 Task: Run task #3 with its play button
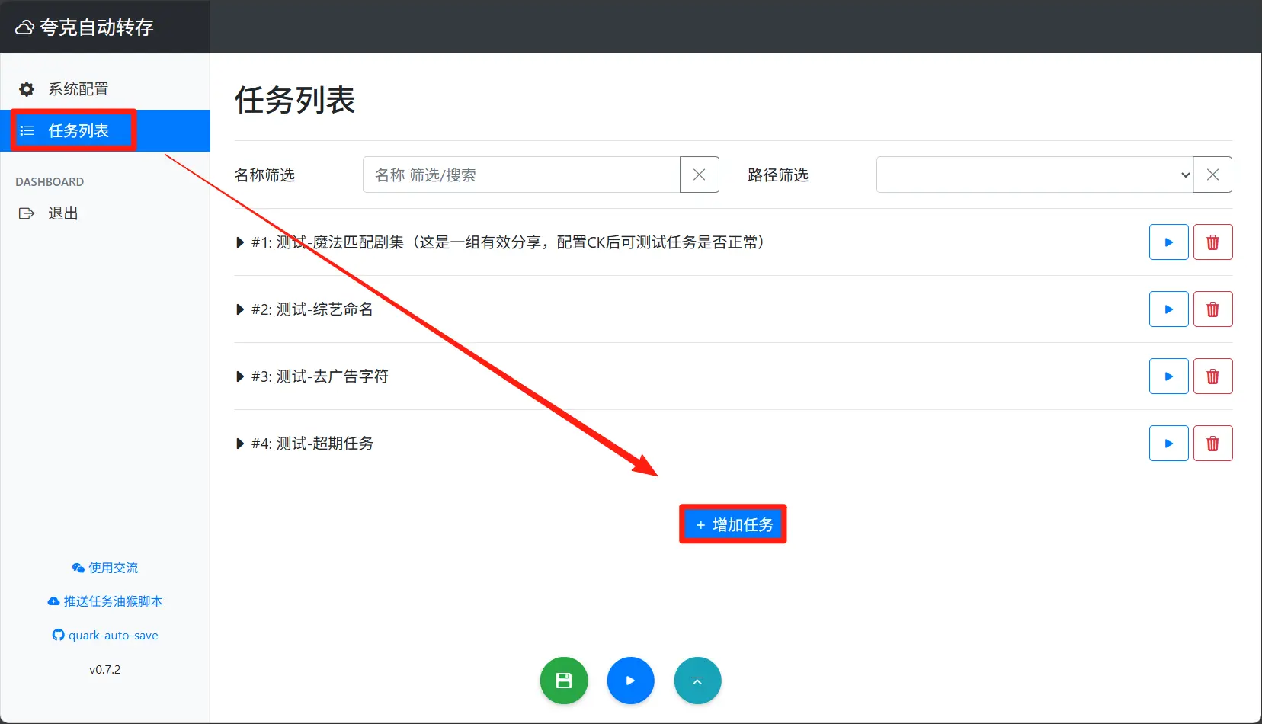click(x=1168, y=376)
